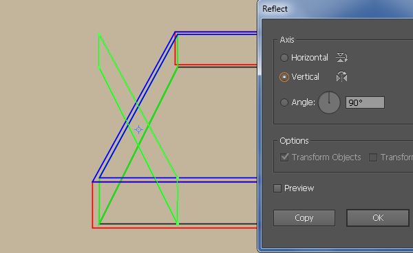This screenshot has width=413, height=253.
Task: Select the Vertical axis radio button
Action: [284, 77]
